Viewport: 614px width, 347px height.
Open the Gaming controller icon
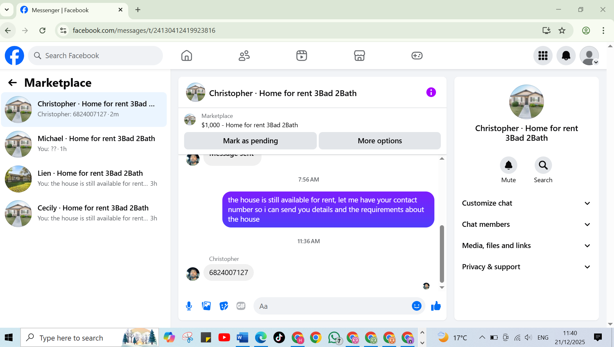(417, 56)
